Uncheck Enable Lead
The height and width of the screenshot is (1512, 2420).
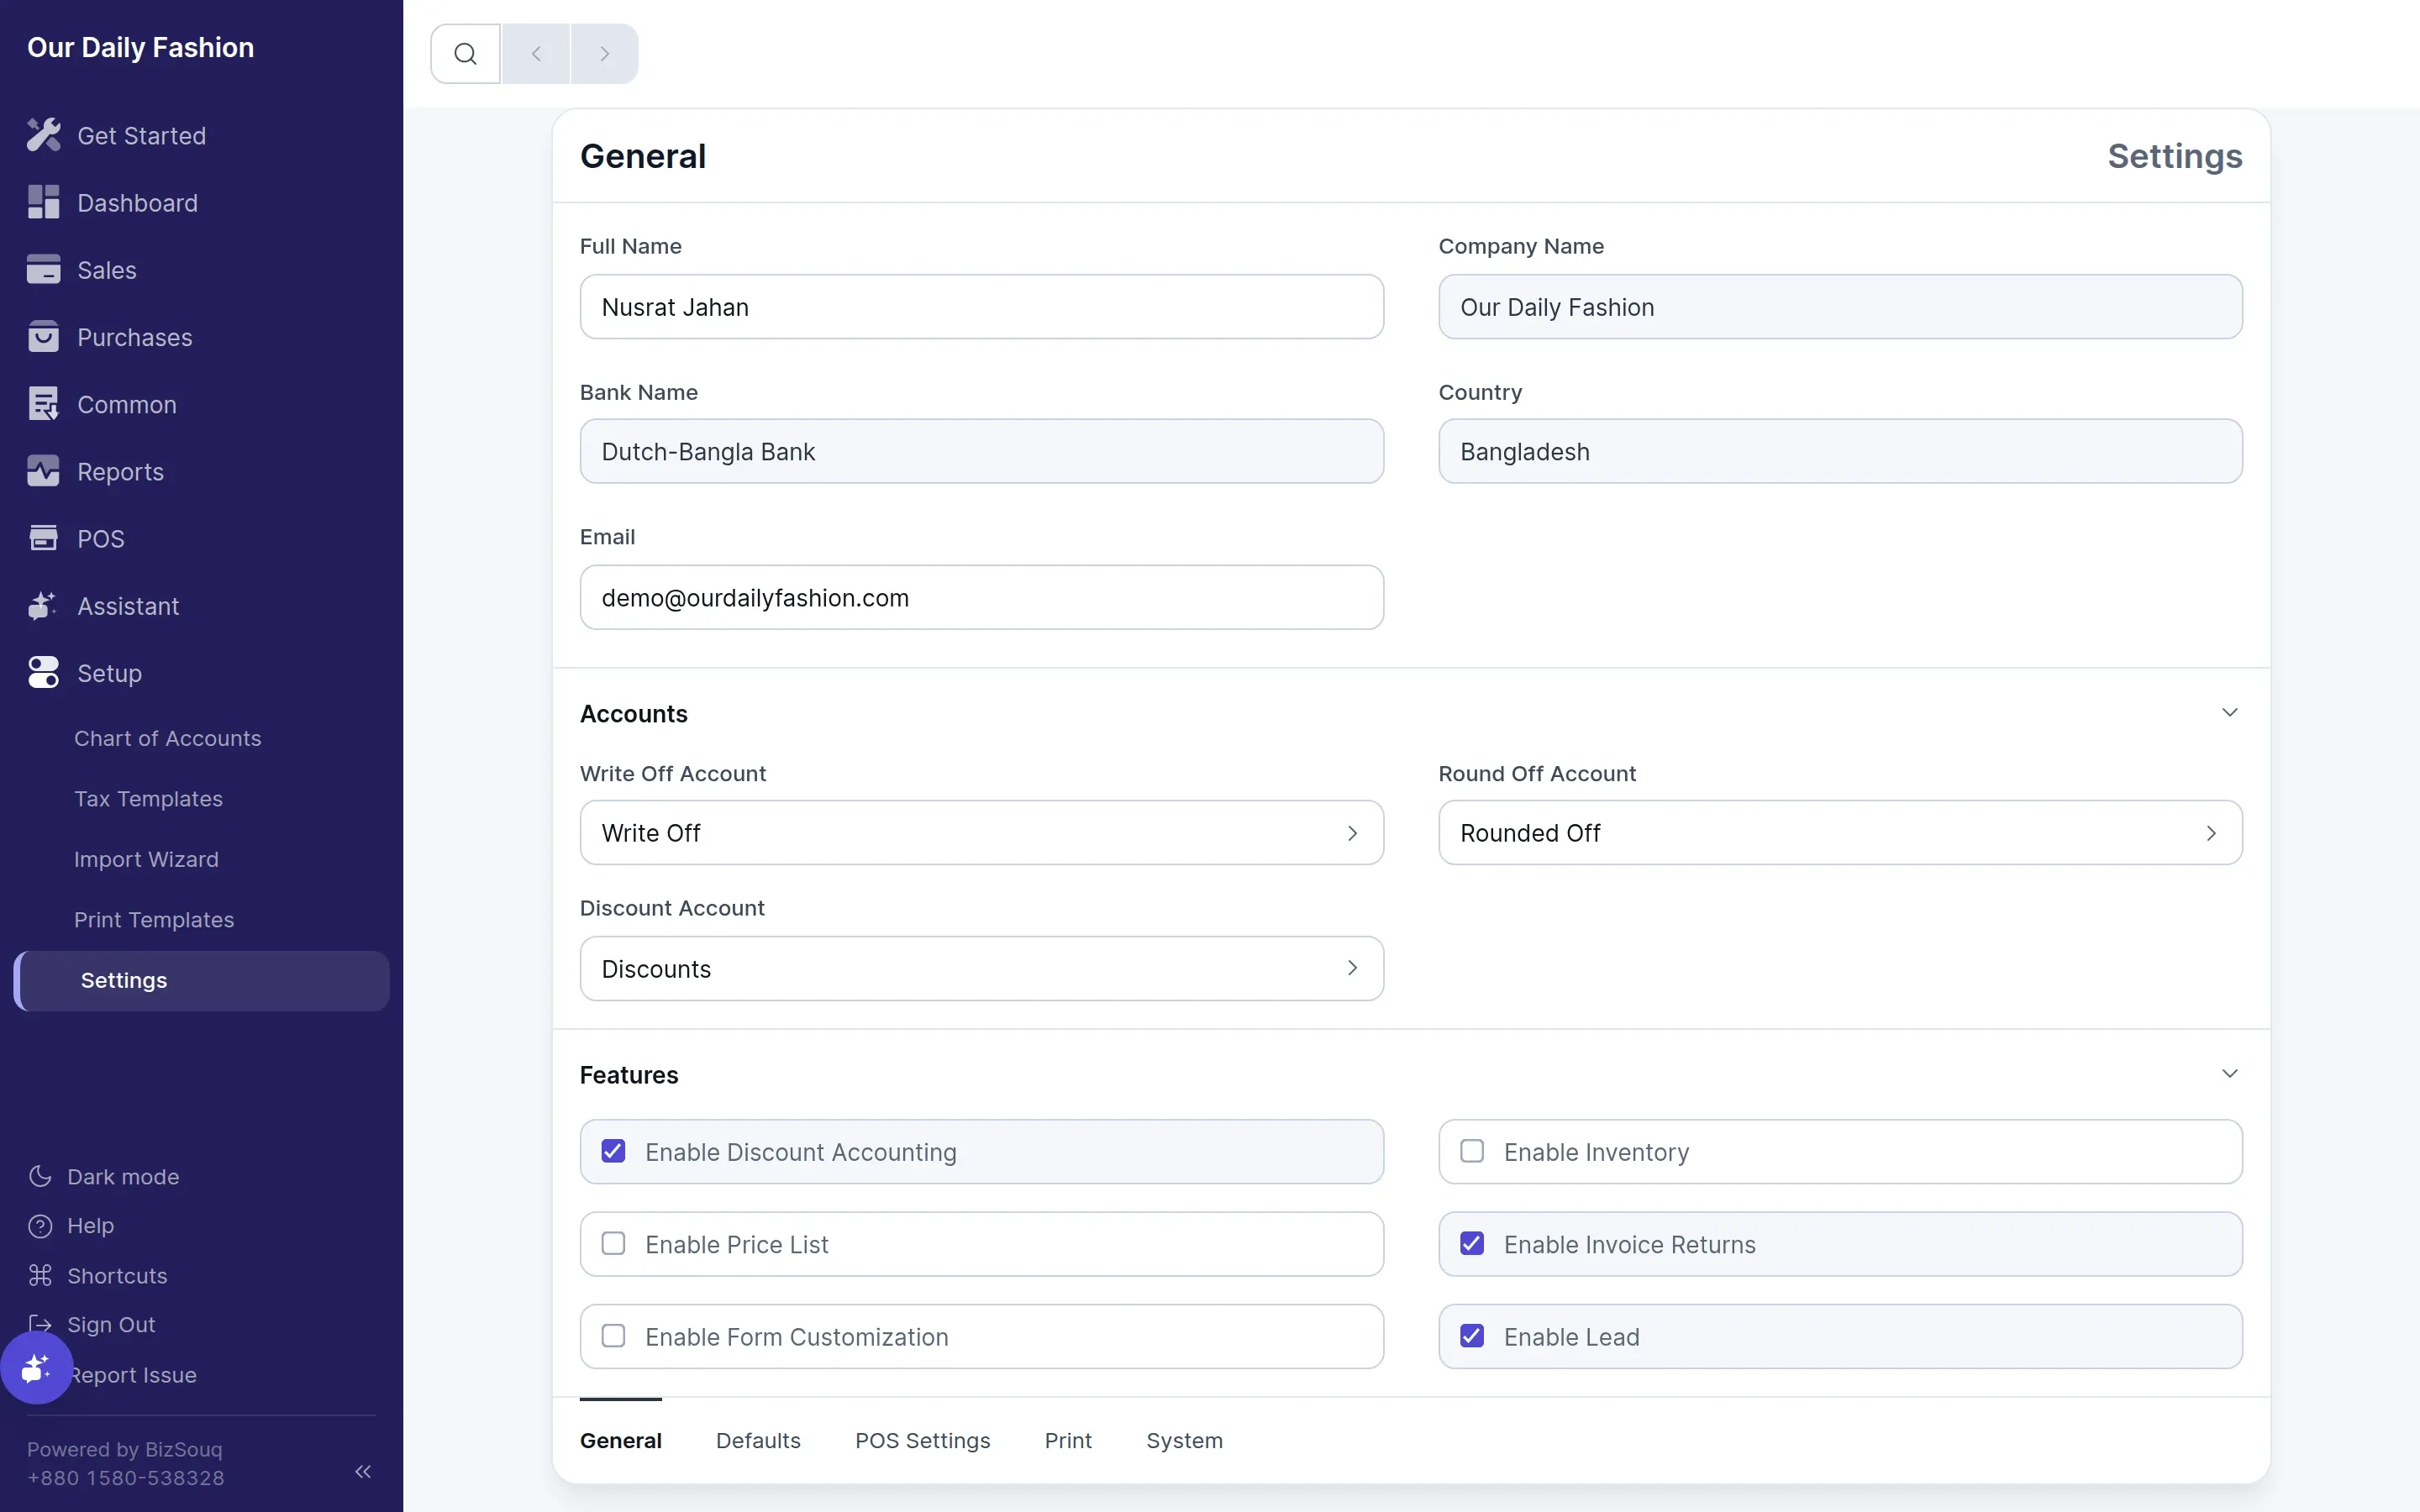pos(1472,1336)
